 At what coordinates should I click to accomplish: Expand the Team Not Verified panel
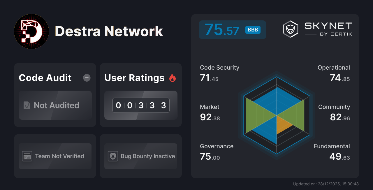(x=55, y=156)
